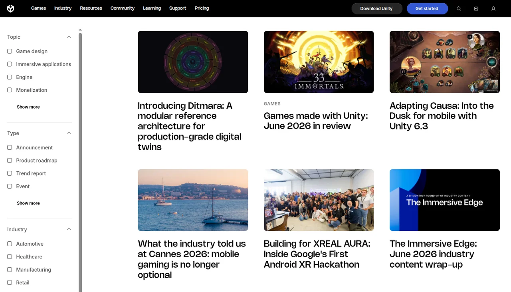
Task: Enable the Manufacturing checkbox
Action: coord(10,270)
